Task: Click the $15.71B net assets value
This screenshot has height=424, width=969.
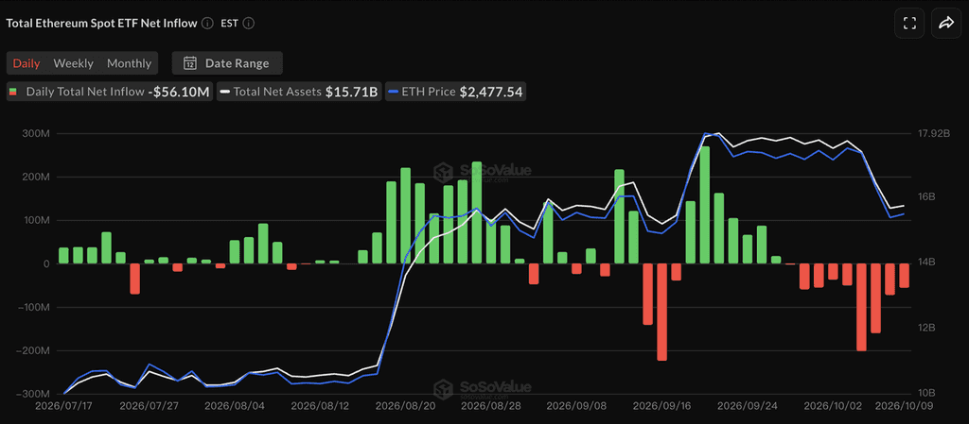Action: [x=351, y=92]
